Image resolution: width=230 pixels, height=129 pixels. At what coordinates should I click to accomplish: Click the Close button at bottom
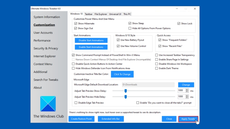click(x=169, y=119)
